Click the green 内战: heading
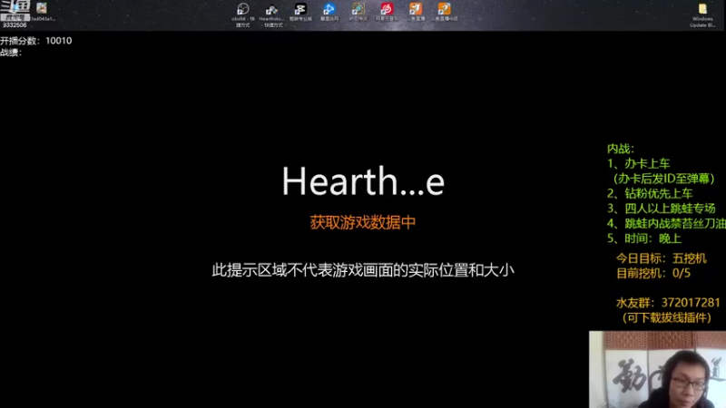 [x=621, y=149]
